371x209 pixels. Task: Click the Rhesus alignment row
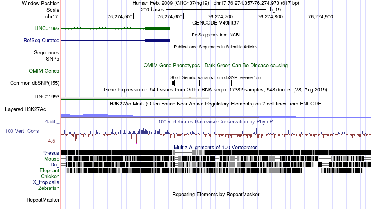click(216, 153)
